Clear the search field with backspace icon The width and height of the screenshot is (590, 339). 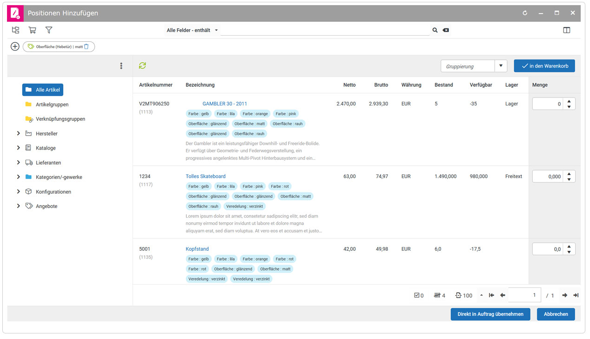(x=446, y=30)
